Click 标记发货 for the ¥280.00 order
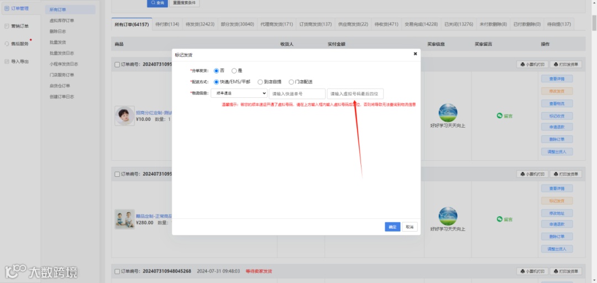The image size is (597, 283). point(557,200)
